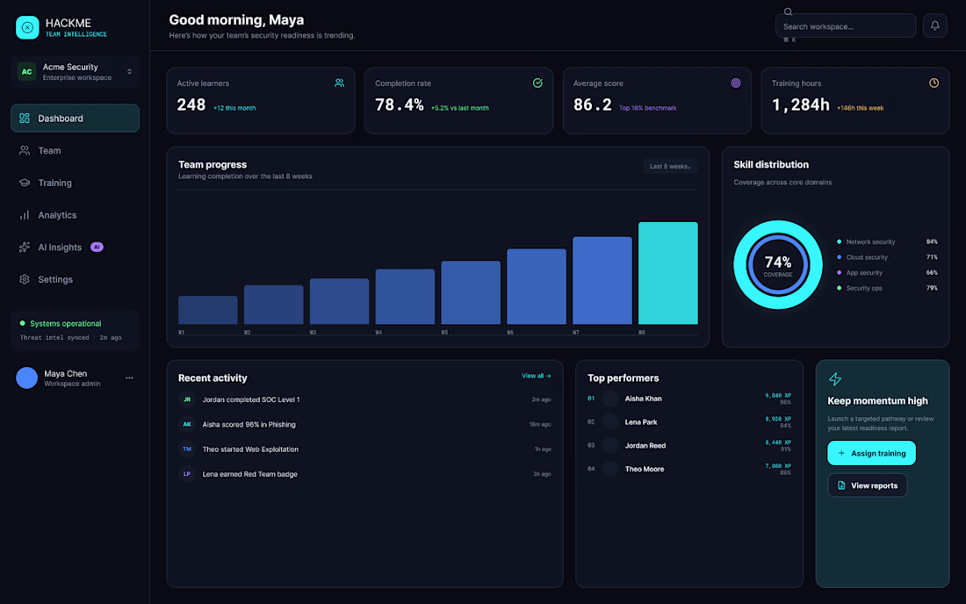Click the search magnifier icon
This screenshot has height=604, width=966.
tap(788, 11)
